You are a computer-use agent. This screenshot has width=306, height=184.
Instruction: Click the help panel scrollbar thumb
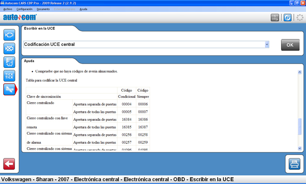(x=300, y=127)
